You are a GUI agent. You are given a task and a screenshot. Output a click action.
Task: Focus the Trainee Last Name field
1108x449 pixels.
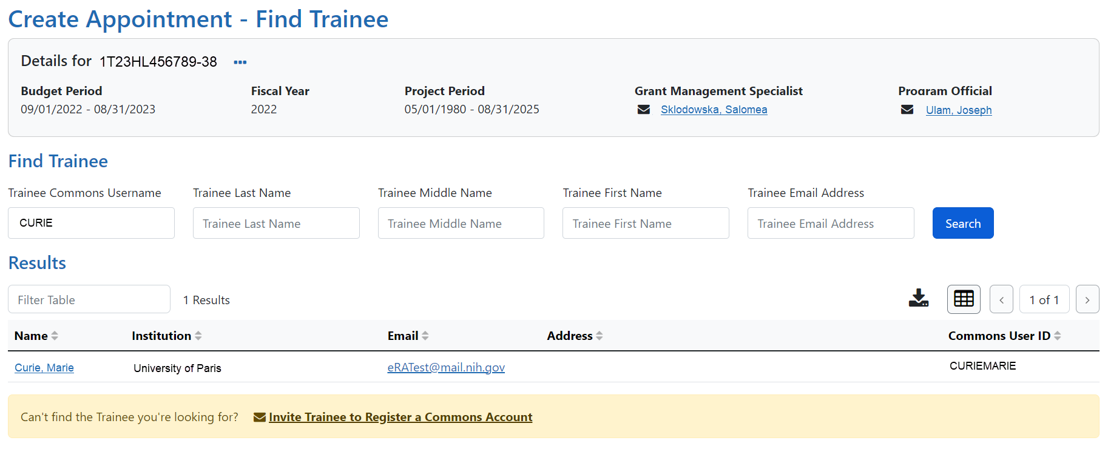(x=276, y=223)
